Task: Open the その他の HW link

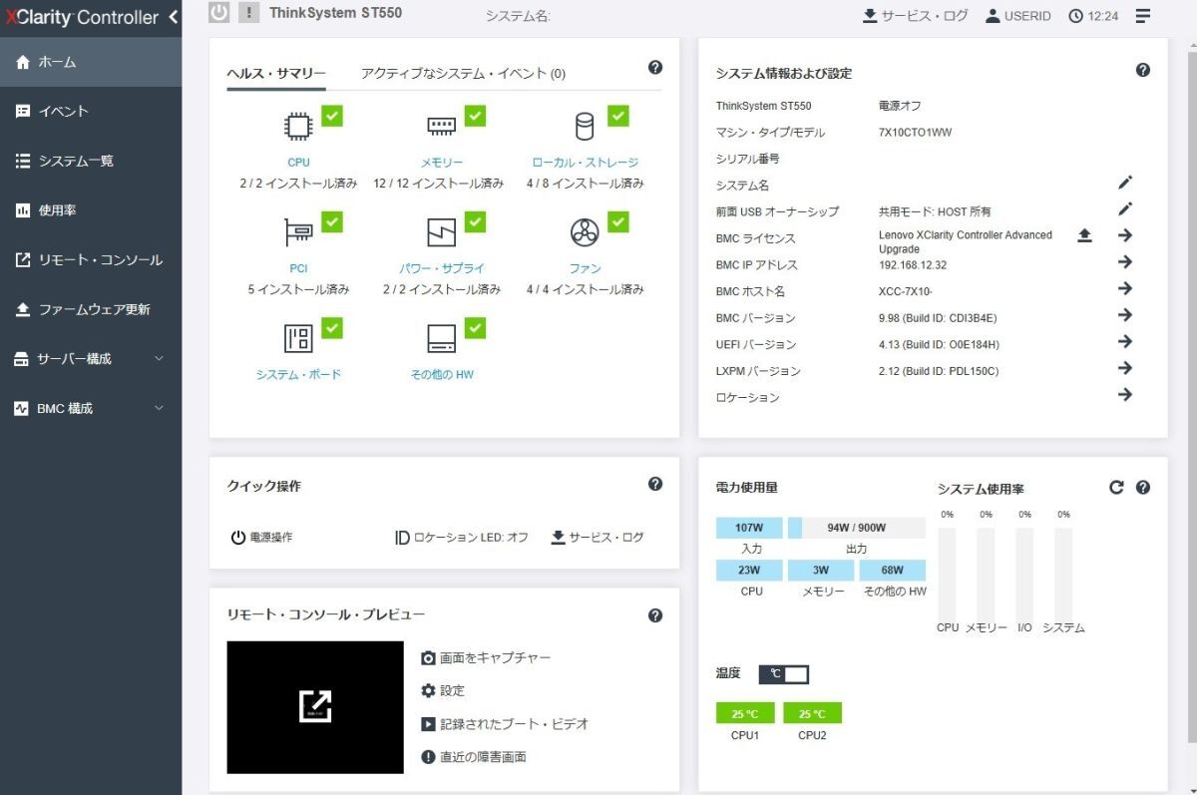Action: [x=442, y=374]
